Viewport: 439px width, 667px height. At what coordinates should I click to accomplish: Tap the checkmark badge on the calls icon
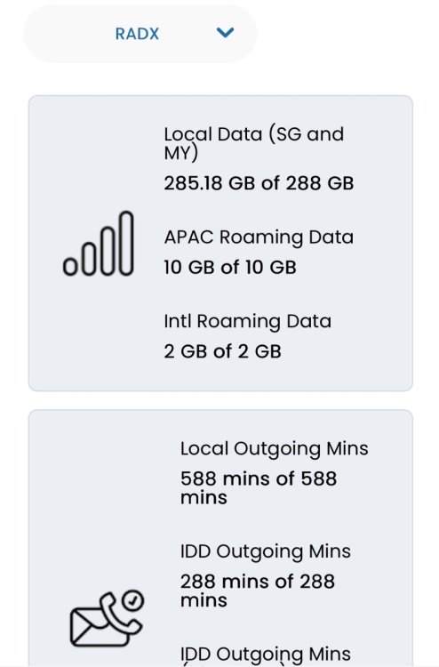(133, 600)
